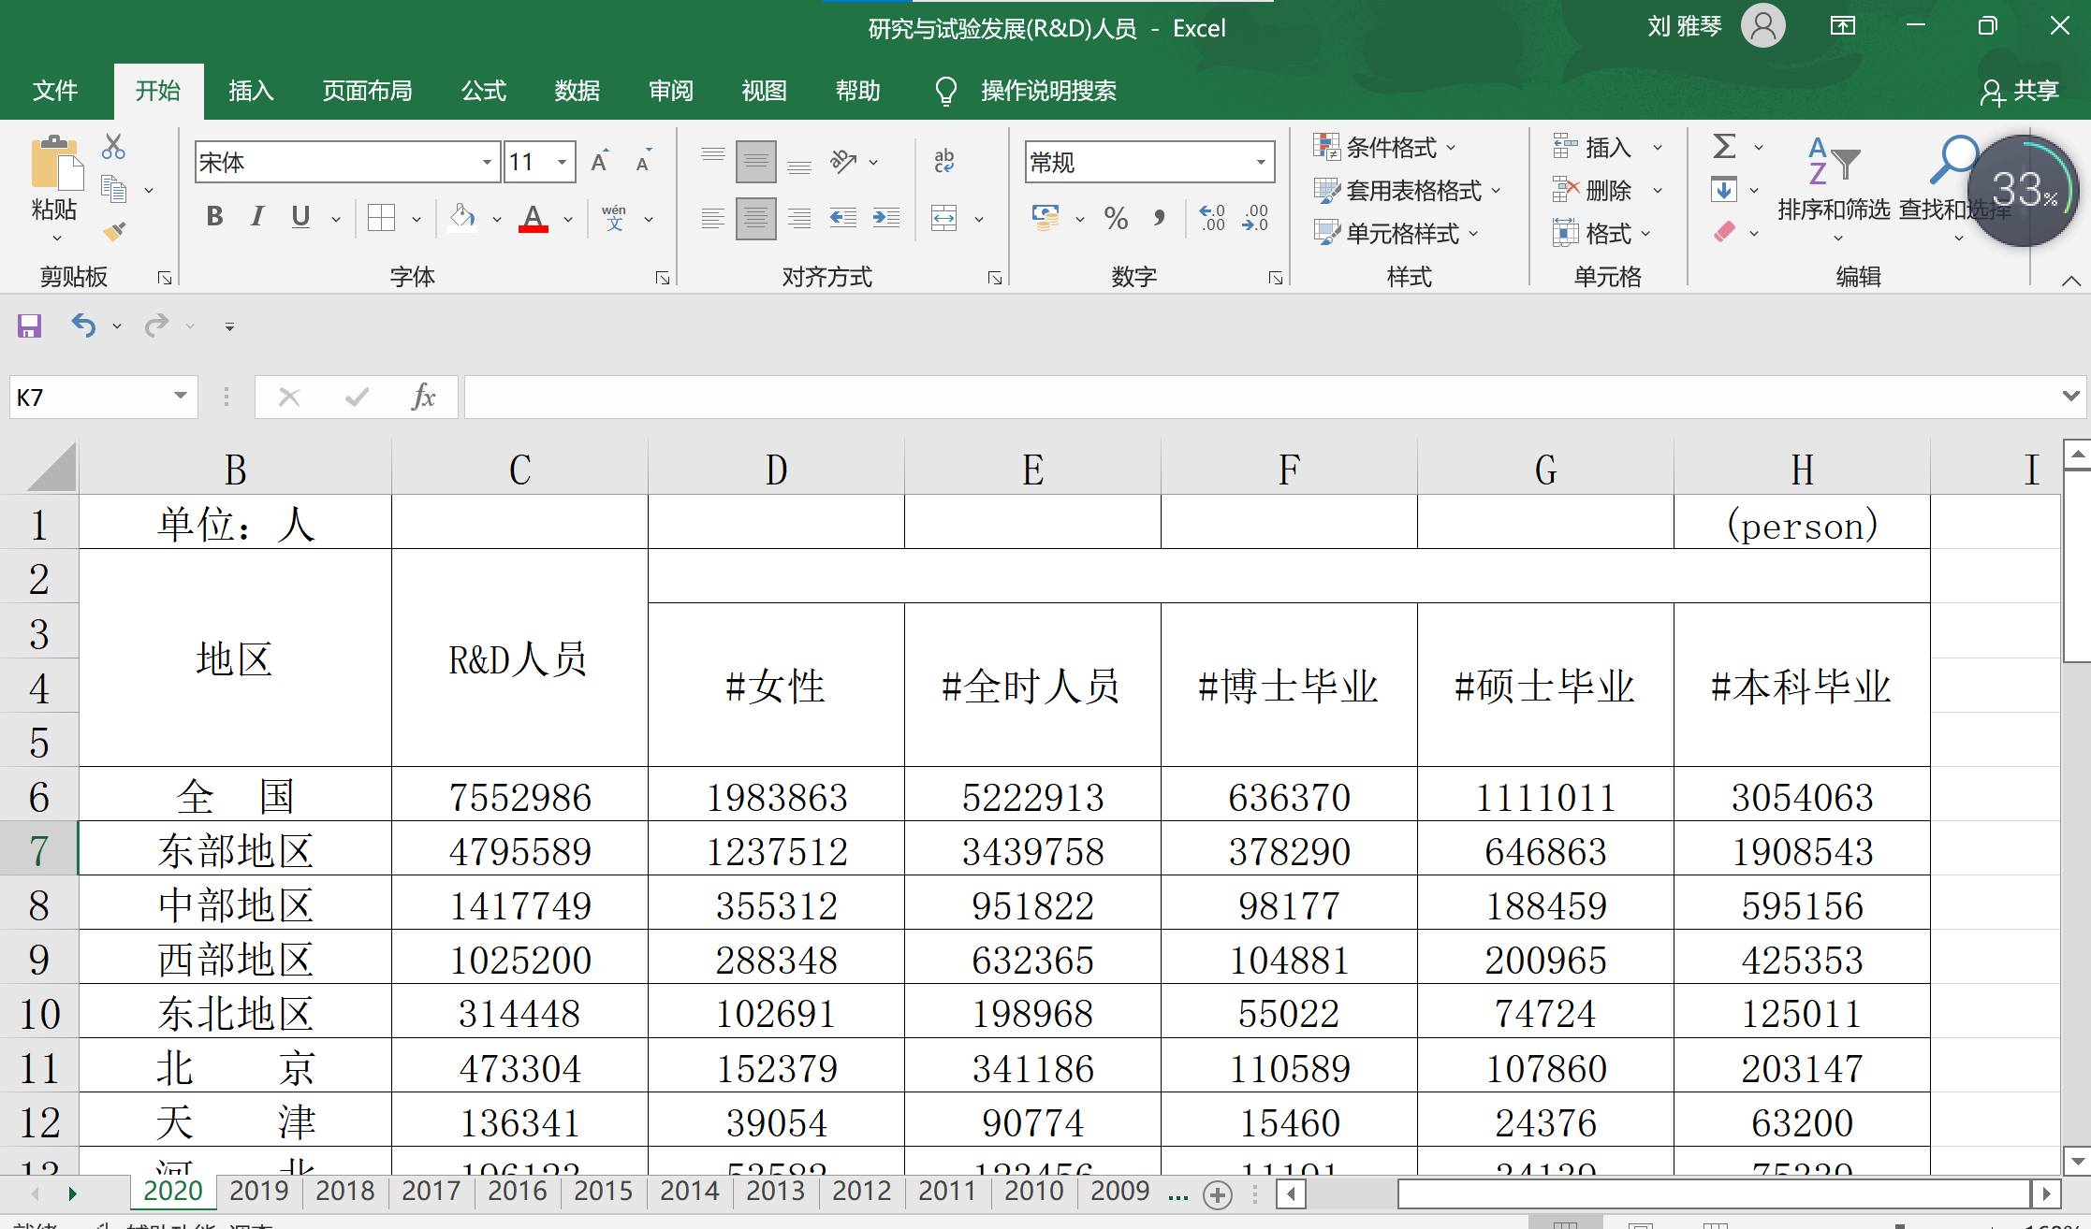Click the Percent Style button
The width and height of the screenshot is (2091, 1229).
tap(1116, 219)
